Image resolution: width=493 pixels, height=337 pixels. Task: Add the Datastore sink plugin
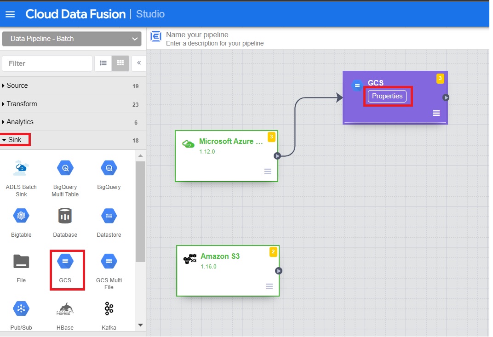[109, 215]
